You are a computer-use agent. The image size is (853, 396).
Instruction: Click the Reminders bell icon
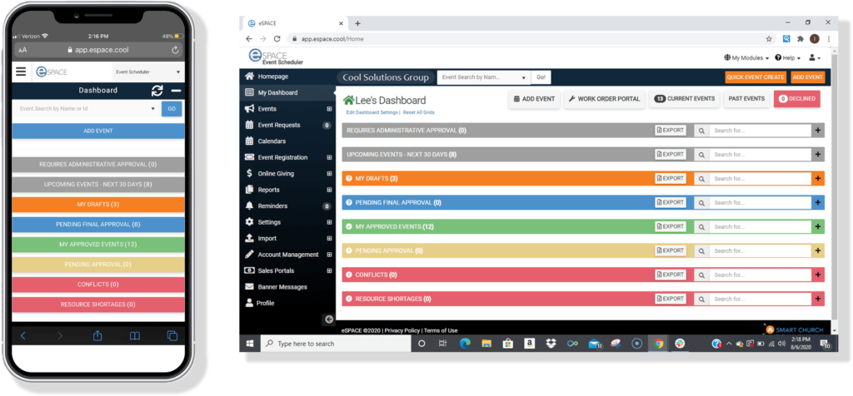[x=249, y=205]
